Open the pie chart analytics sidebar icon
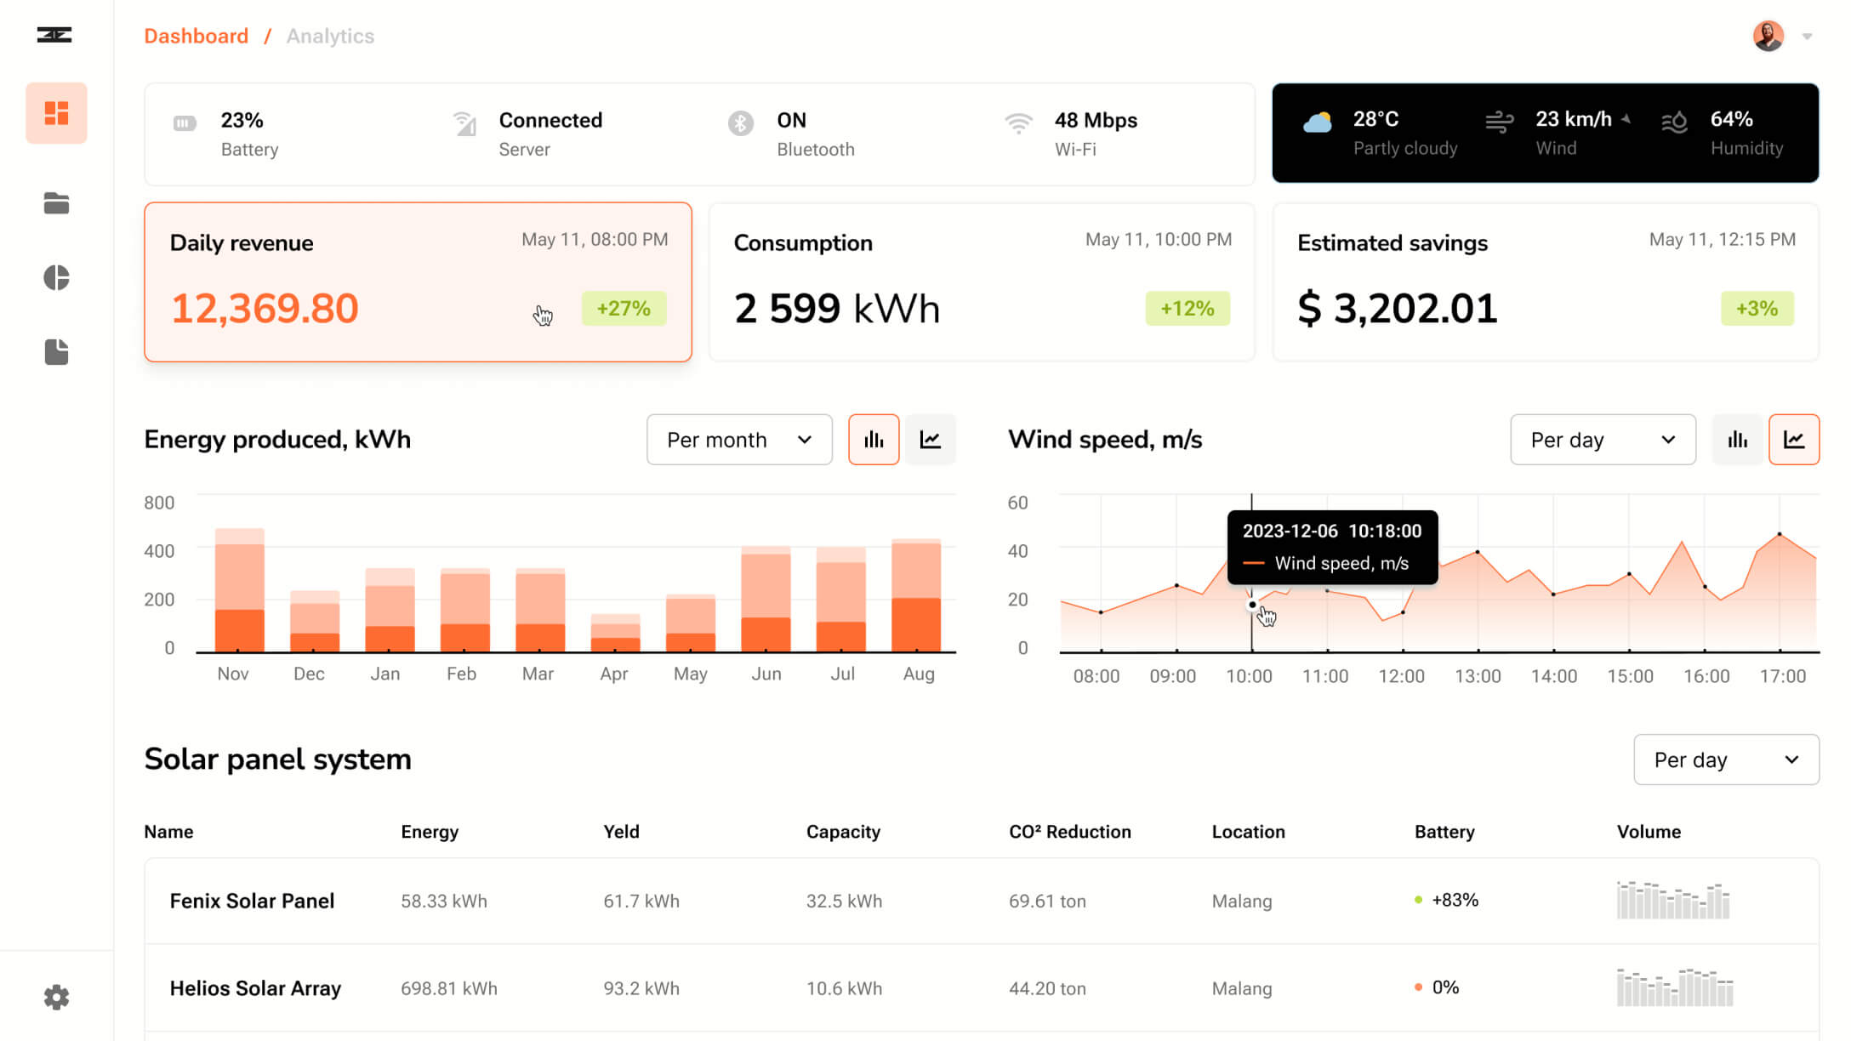The width and height of the screenshot is (1851, 1041). (56, 277)
